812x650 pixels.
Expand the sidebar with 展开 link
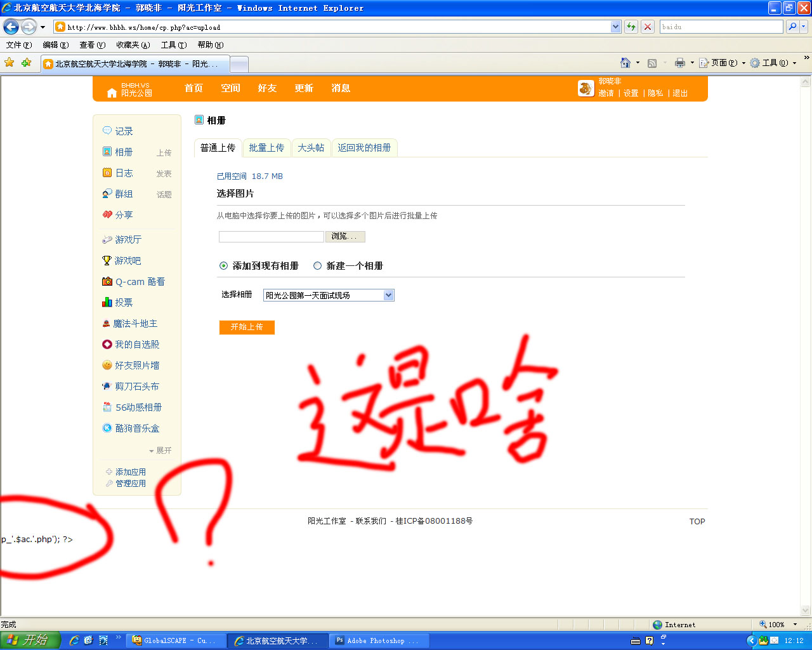click(x=162, y=450)
